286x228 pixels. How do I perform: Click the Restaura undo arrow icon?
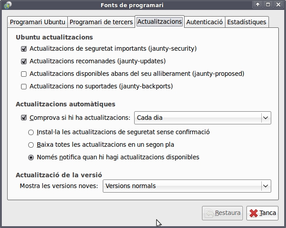pyautogui.click(x=209, y=213)
